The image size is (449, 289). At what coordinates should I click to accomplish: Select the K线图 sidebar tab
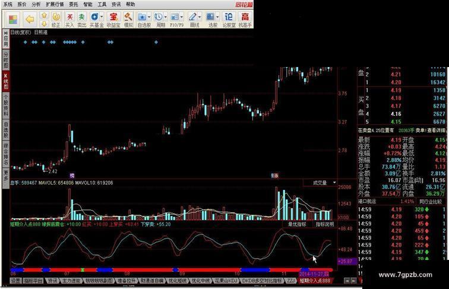click(6, 81)
